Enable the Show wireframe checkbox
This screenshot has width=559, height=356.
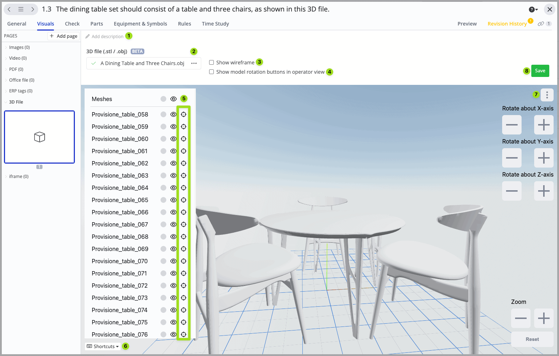[211, 62]
